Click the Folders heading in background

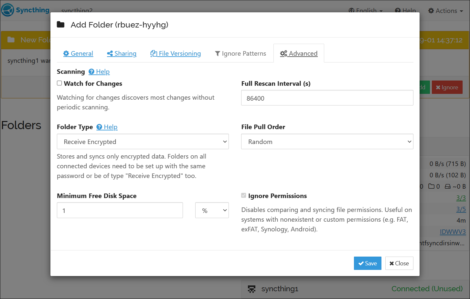(21, 125)
